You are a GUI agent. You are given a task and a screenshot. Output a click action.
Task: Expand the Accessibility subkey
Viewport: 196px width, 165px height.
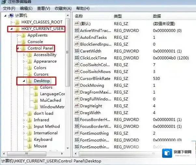(x=24, y=55)
